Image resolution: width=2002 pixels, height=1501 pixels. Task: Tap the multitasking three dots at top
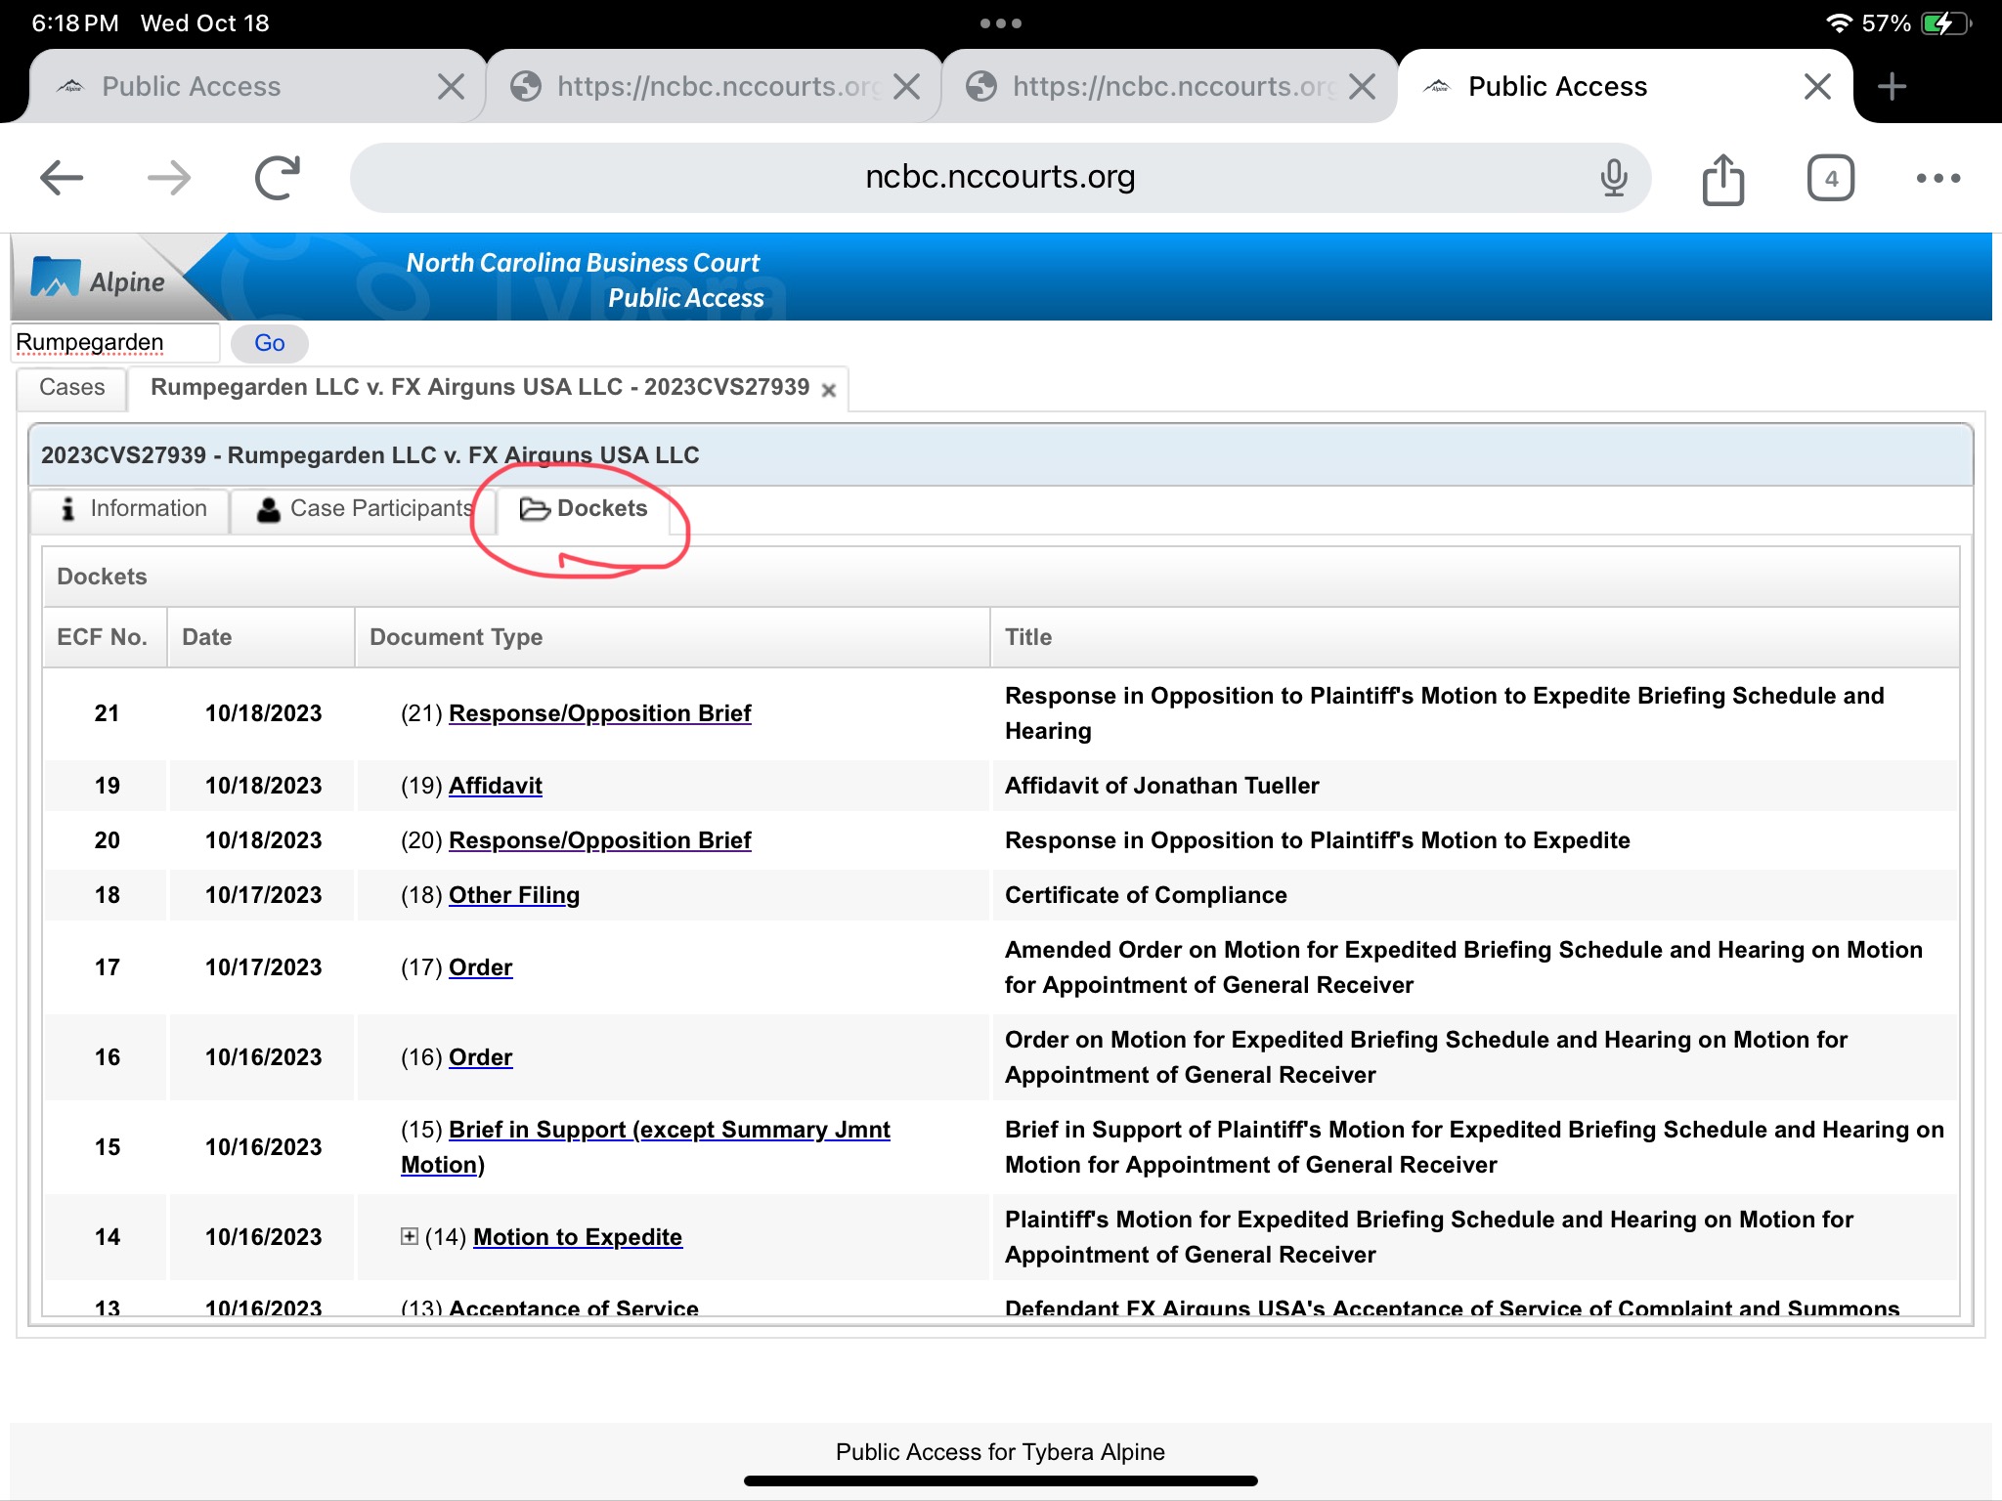click(x=1001, y=22)
